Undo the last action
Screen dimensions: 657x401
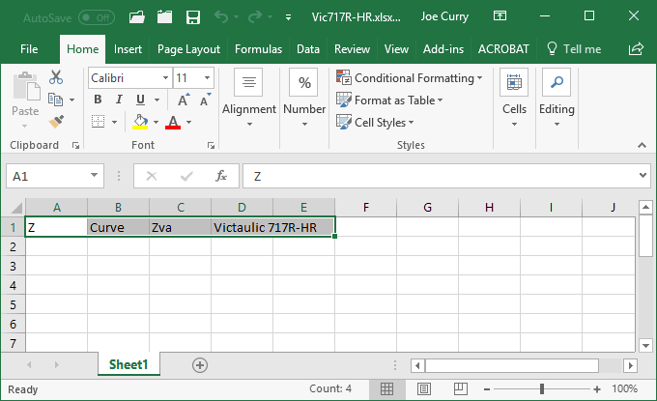pos(221,16)
